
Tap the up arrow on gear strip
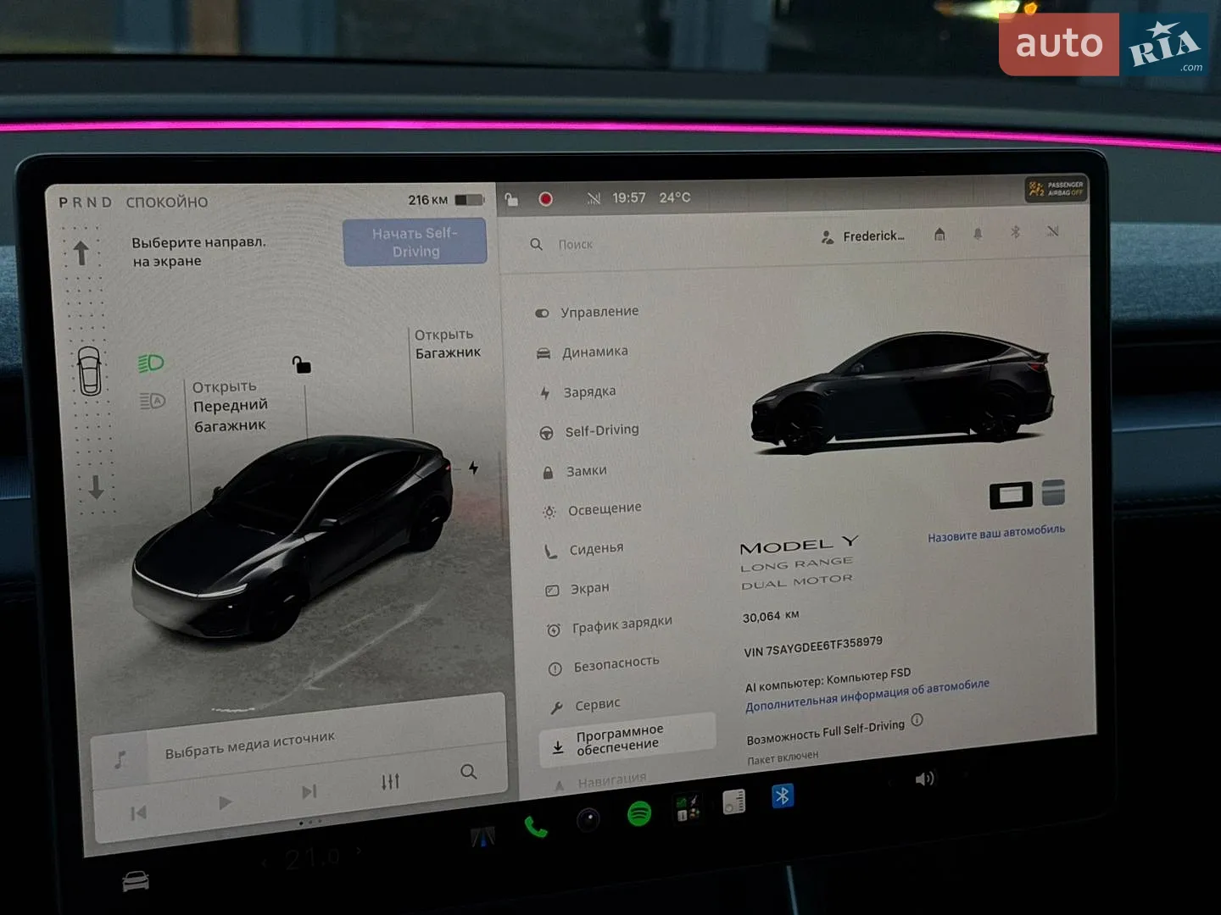tap(81, 252)
